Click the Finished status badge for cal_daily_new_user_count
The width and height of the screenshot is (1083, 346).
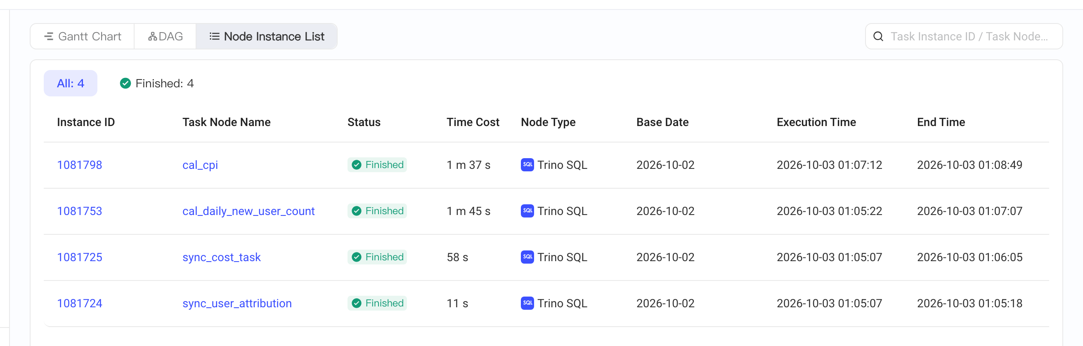tap(377, 211)
